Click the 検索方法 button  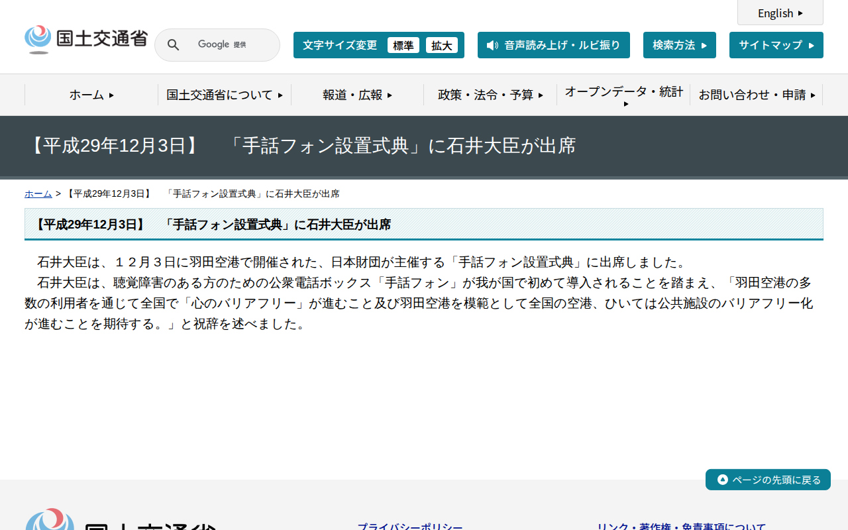click(x=679, y=44)
